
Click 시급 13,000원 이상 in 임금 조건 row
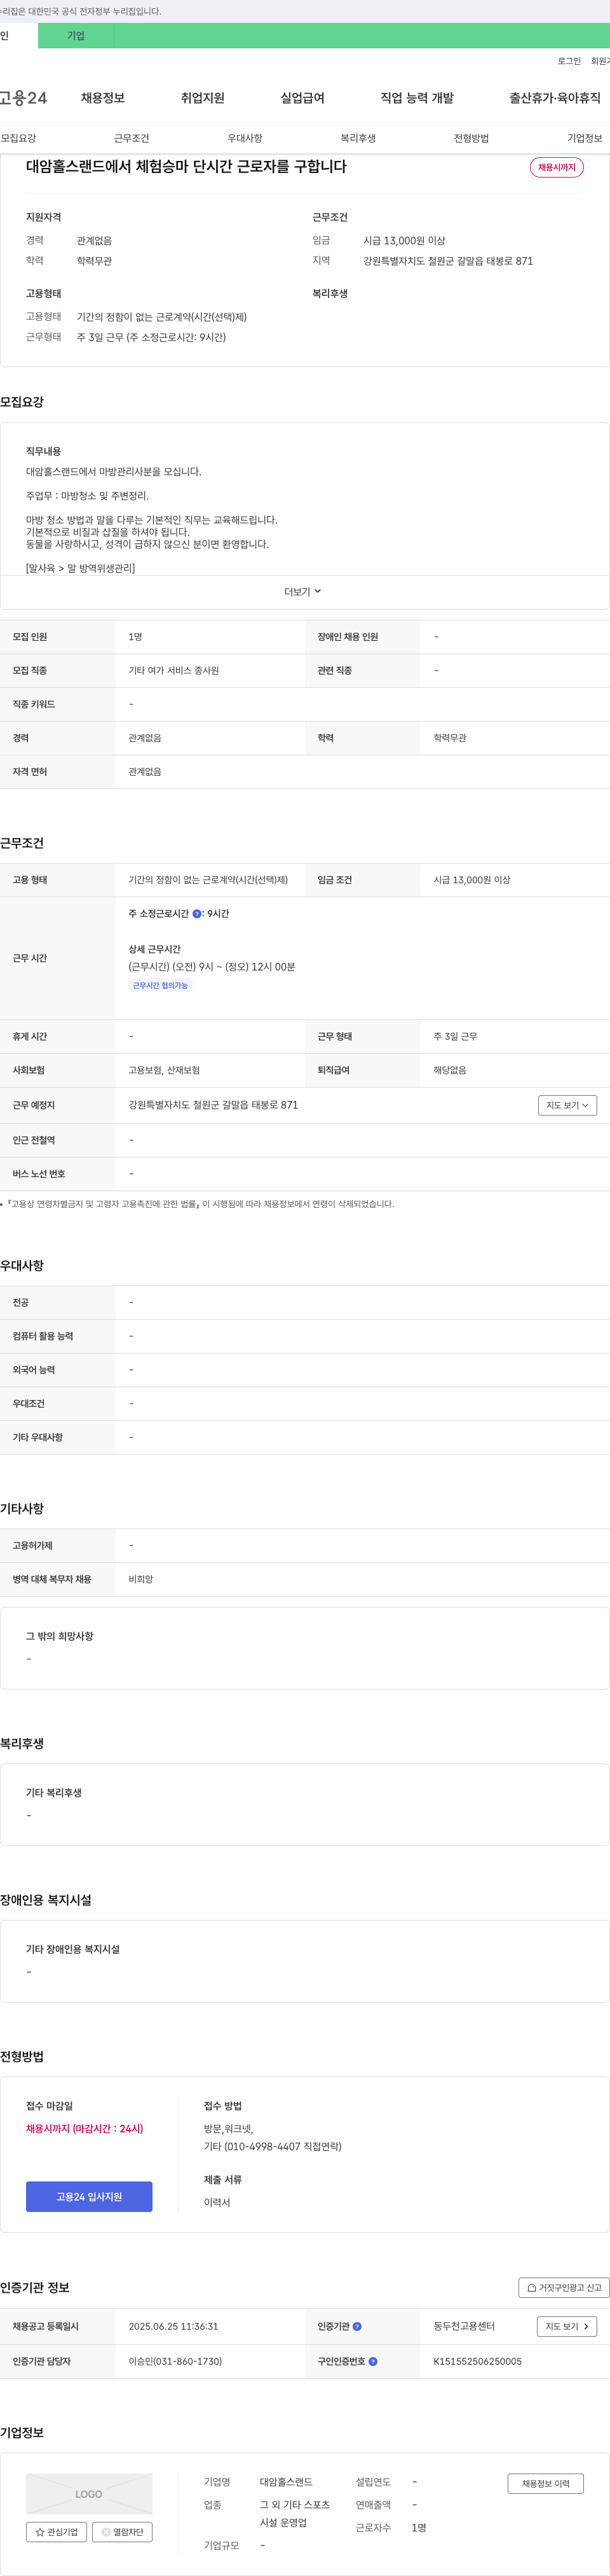(472, 880)
